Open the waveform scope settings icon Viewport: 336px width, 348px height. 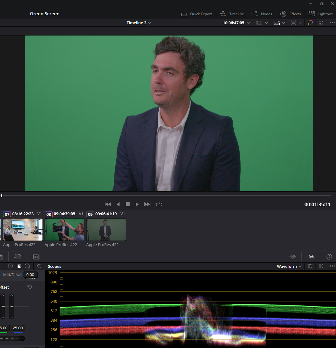coord(310,266)
